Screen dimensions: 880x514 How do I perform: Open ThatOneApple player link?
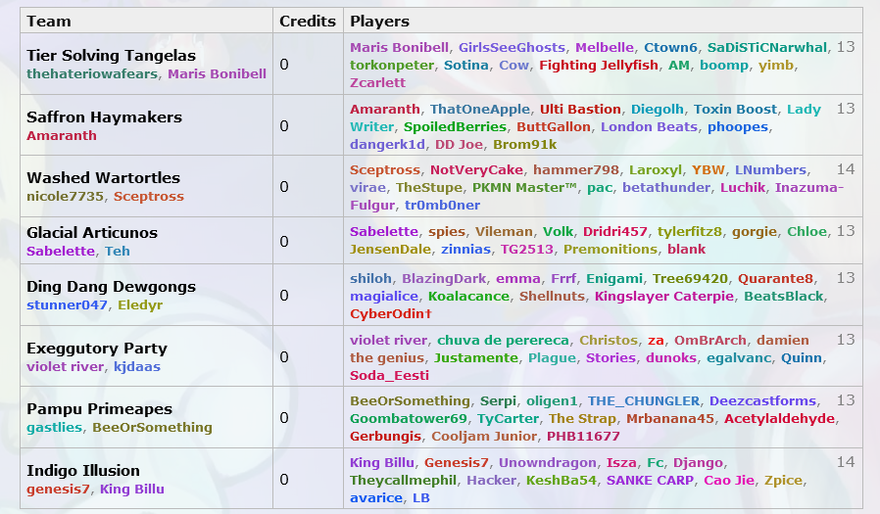pyautogui.click(x=480, y=110)
